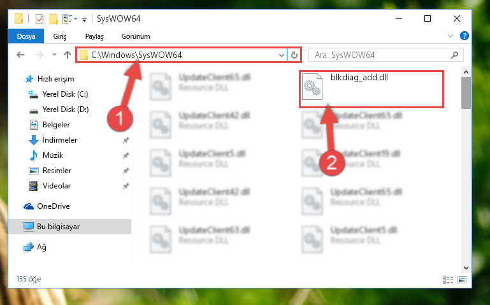Open the Paylaş ribbon tab
The height and width of the screenshot is (305, 490).
(94, 36)
